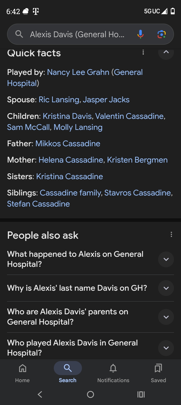
Task: Open Google Lens camera search
Action: 161,34
